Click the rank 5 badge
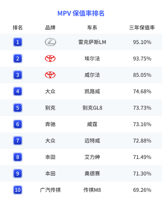This screenshot has height=198, width=162. point(18,108)
